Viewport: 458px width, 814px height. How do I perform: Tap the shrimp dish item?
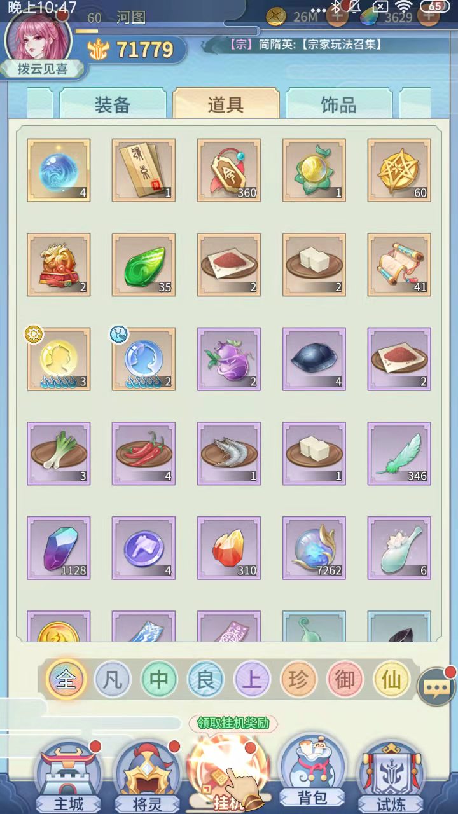tap(229, 453)
